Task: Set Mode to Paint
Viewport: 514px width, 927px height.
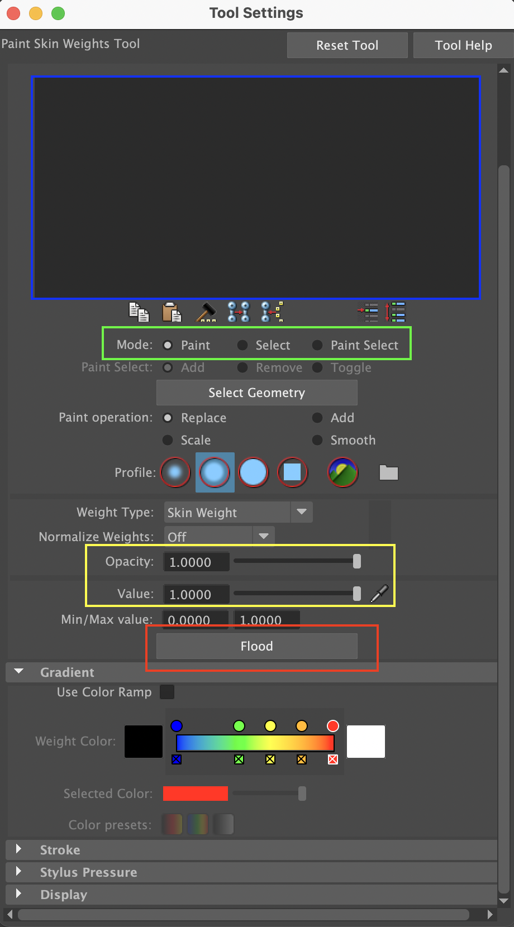Action: pyautogui.click(x=168, y=345)
